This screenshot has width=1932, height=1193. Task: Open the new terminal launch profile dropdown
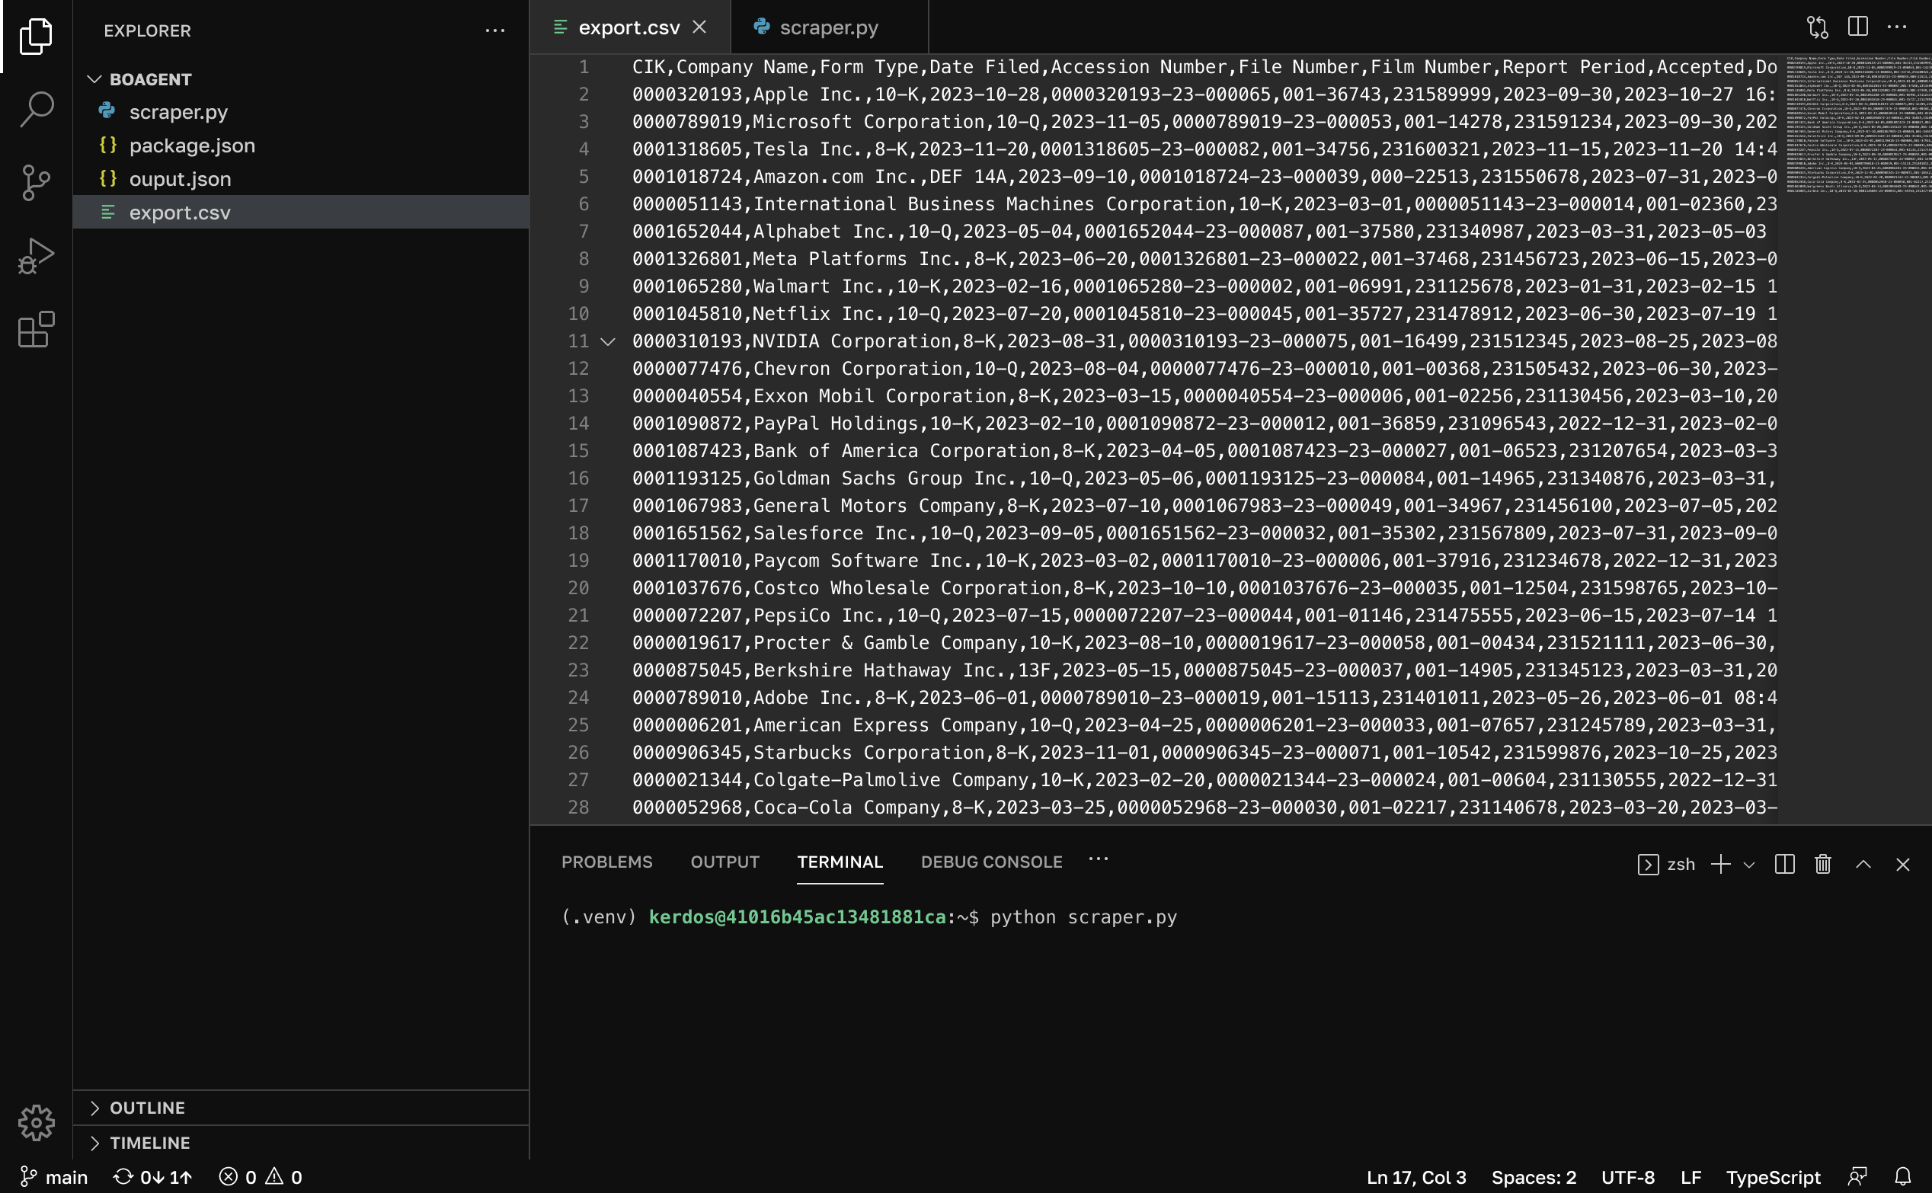[1749, 865]
